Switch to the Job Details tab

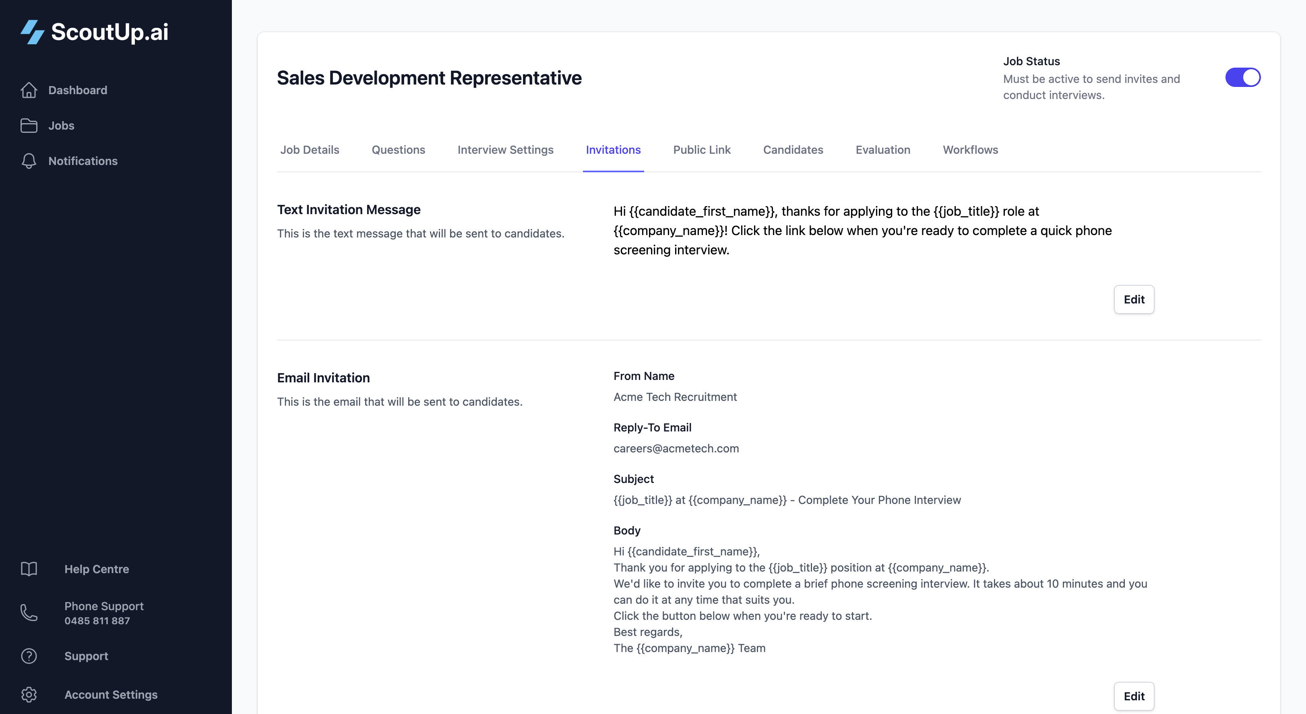309,149
